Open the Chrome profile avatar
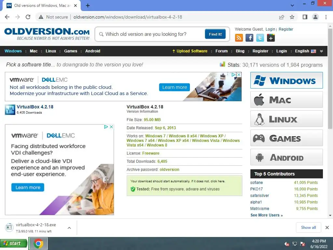 (315, 17)
